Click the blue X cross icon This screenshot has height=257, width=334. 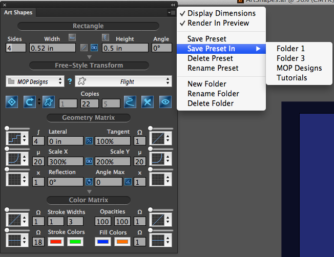[x=148, y=102]
